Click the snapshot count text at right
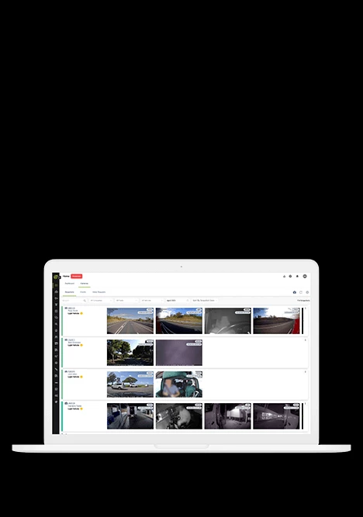Screen dimensions: 363x517 click(x=303, y=301)
